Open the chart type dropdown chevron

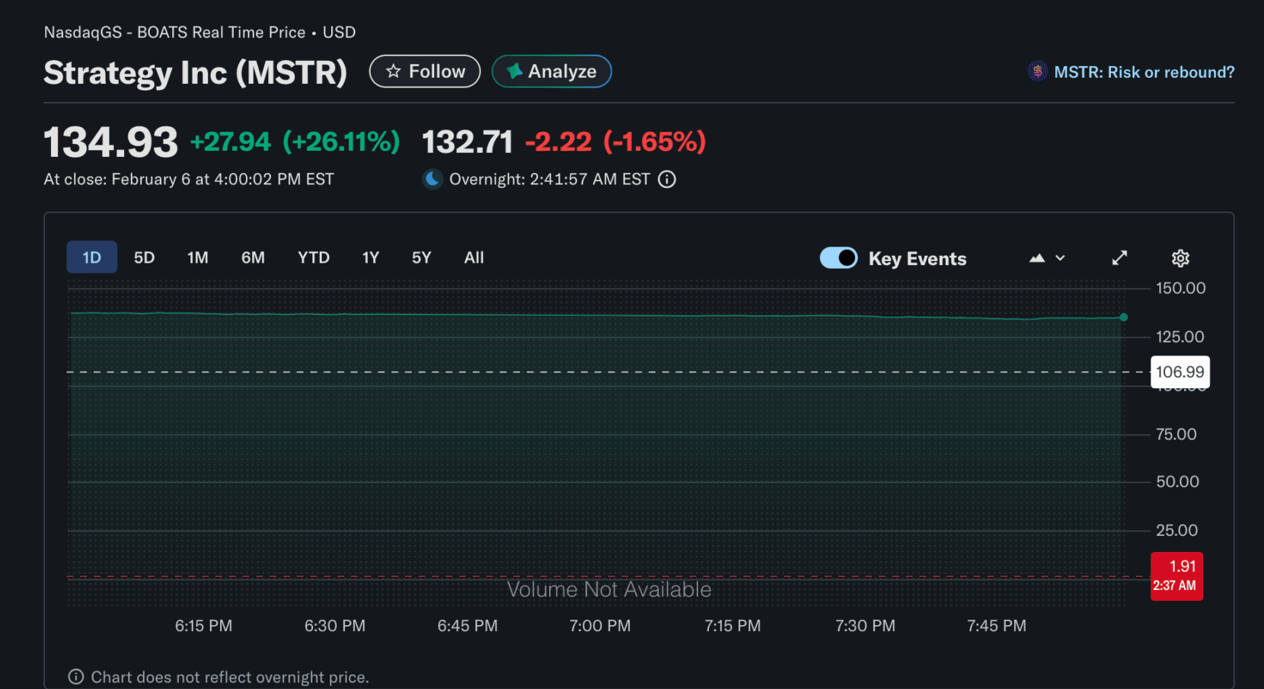pyautogui.click(x=1060, y=258)
